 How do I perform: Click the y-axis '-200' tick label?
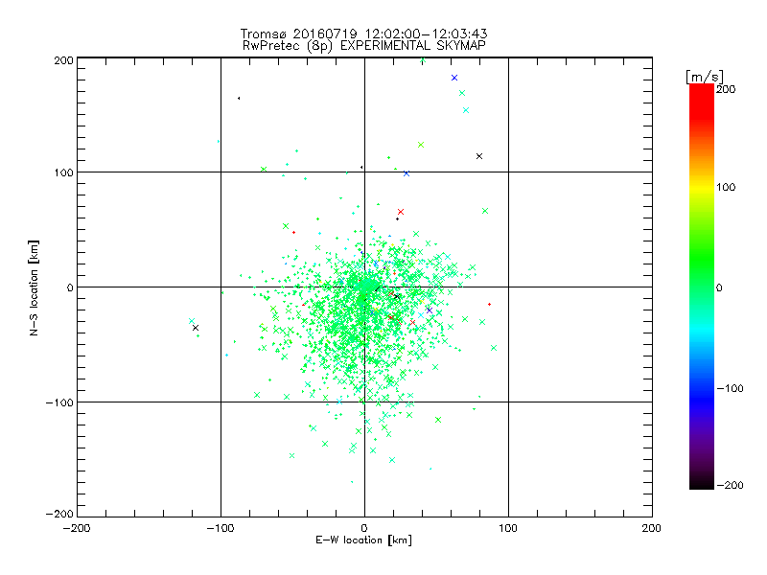(x=59, y=514)
